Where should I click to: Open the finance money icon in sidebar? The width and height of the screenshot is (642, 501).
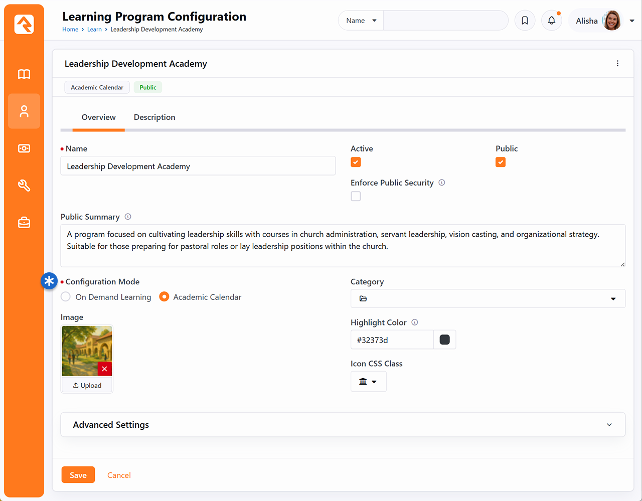(24, 148)
